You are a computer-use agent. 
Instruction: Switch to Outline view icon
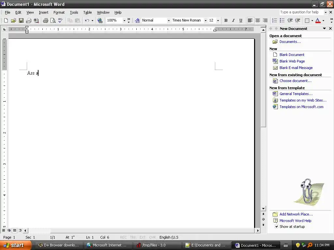[x=20, y=230]
